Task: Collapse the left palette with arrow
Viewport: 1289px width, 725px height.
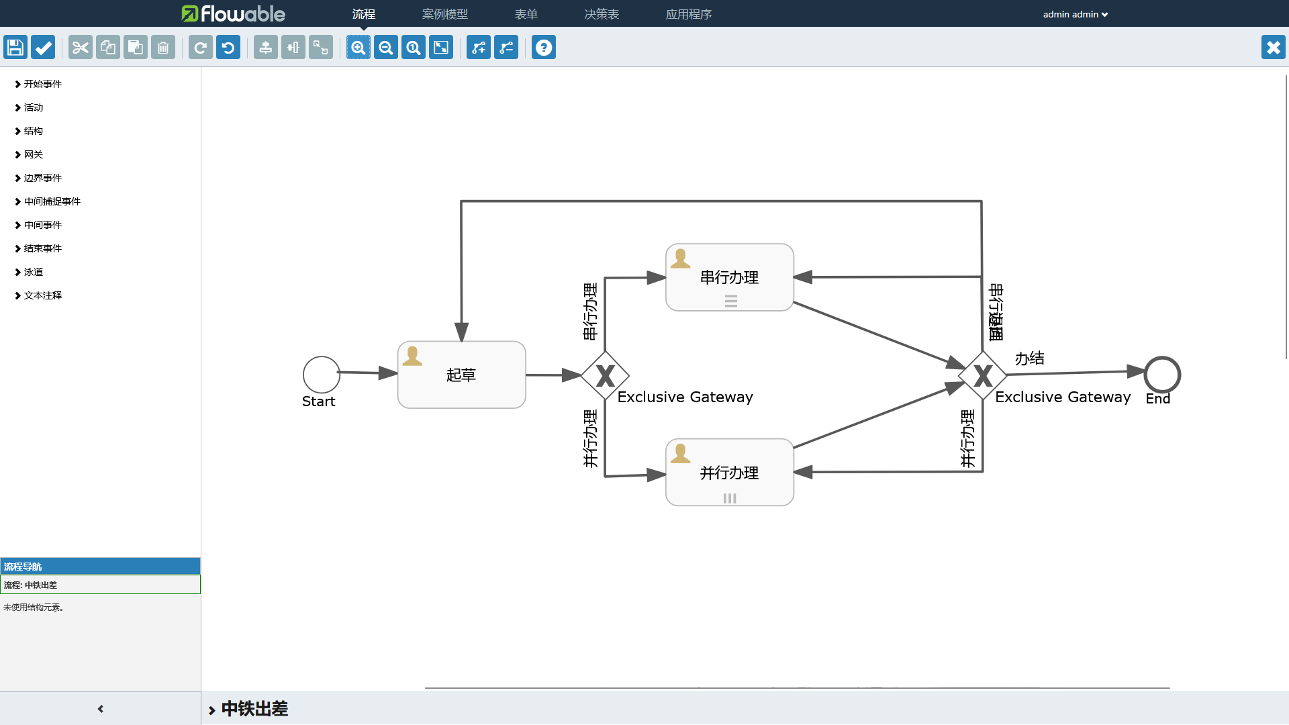Action: pos(101,709)
